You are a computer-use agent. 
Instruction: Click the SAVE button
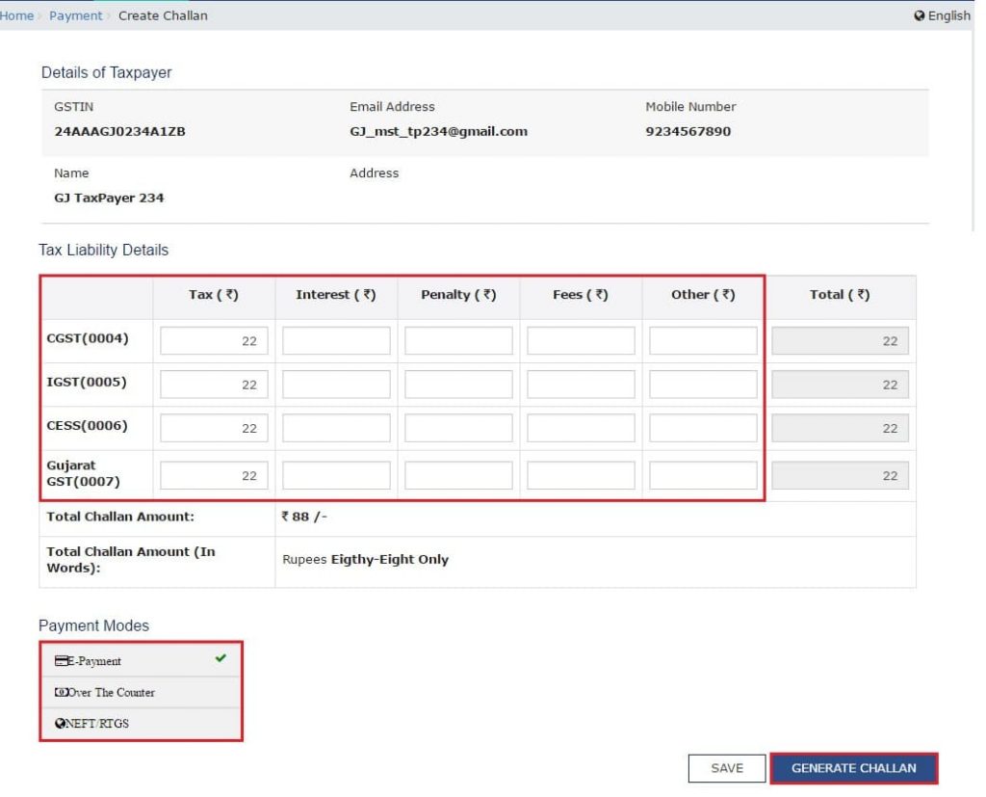pyautogui.click(x=727, y=768)
